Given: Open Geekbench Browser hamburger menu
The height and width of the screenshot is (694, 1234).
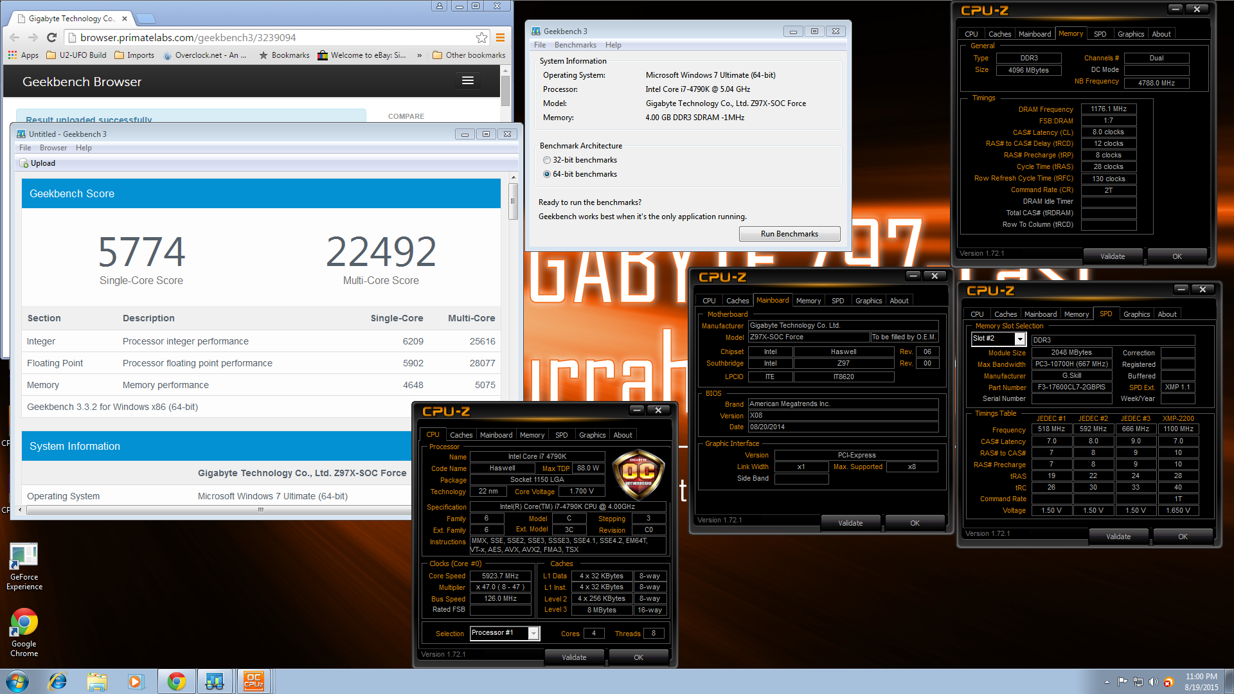Looking at the screenshot, I should 468,80.
